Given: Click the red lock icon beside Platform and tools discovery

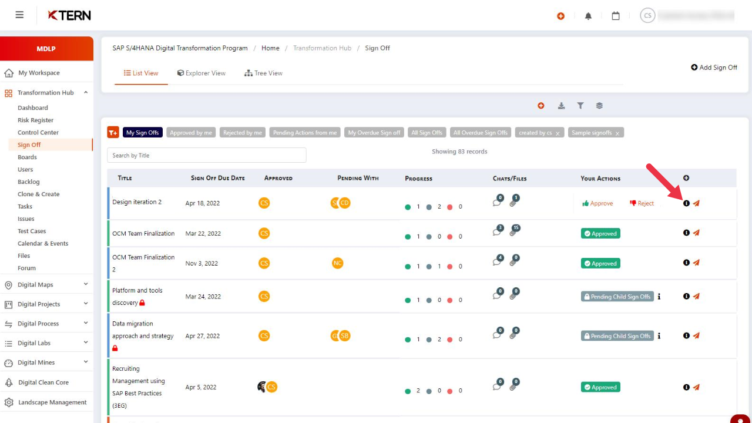Looking at the screenshot, I should (142, 303).
